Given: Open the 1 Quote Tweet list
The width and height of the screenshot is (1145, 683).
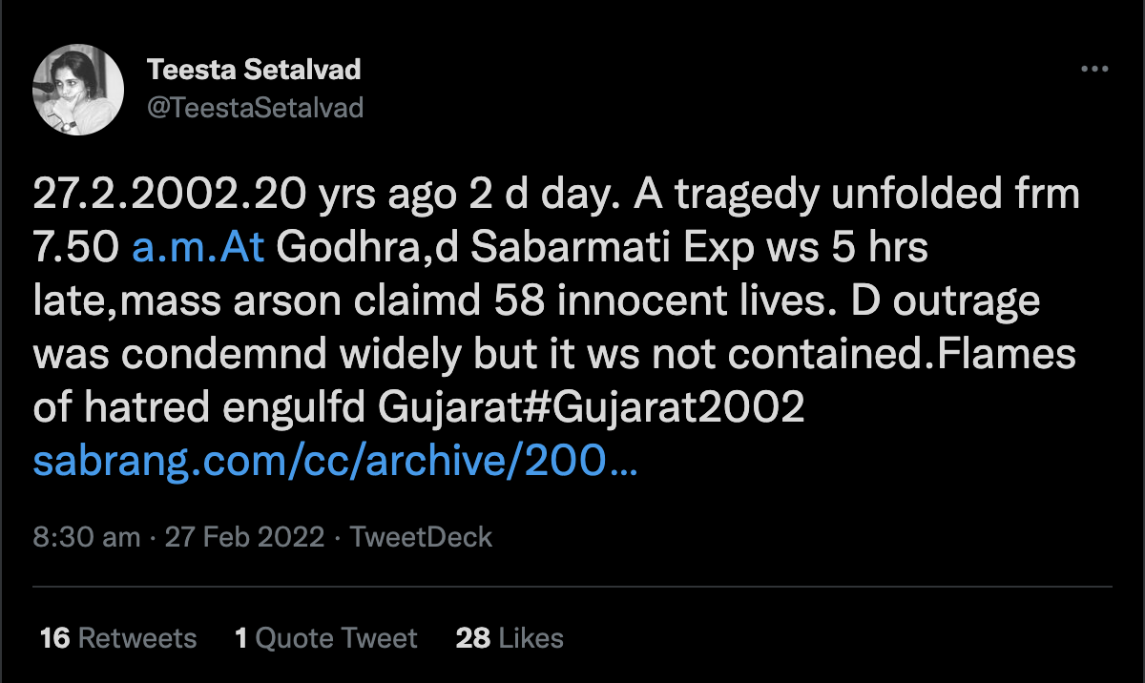Looking at the screenshot, I should coord(326,638).
